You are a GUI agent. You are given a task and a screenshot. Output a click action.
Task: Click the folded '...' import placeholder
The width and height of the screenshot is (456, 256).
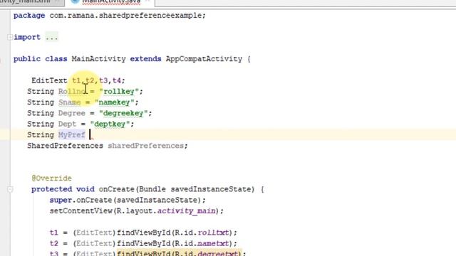pyautogui.click(x=51, y=37)
